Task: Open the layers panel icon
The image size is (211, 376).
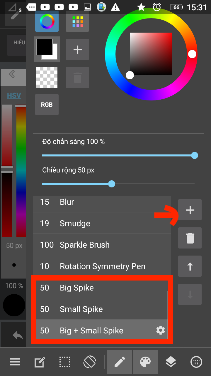Action: 171,362
